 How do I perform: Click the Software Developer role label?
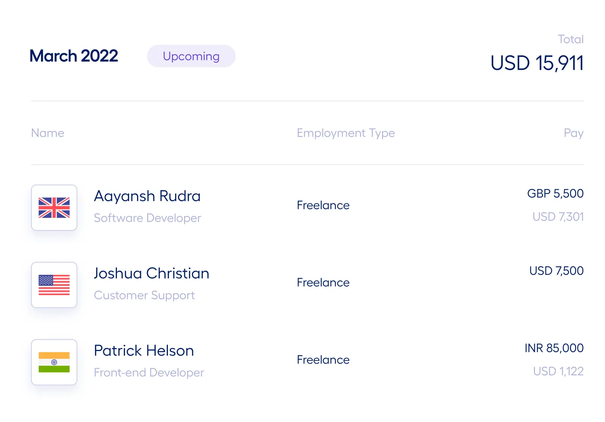point(147,218)
